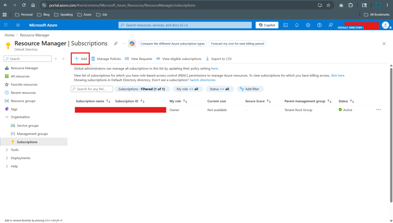This screenshot has height=223, width=393.
Task: Export the list to CSV
Action: 219,59
